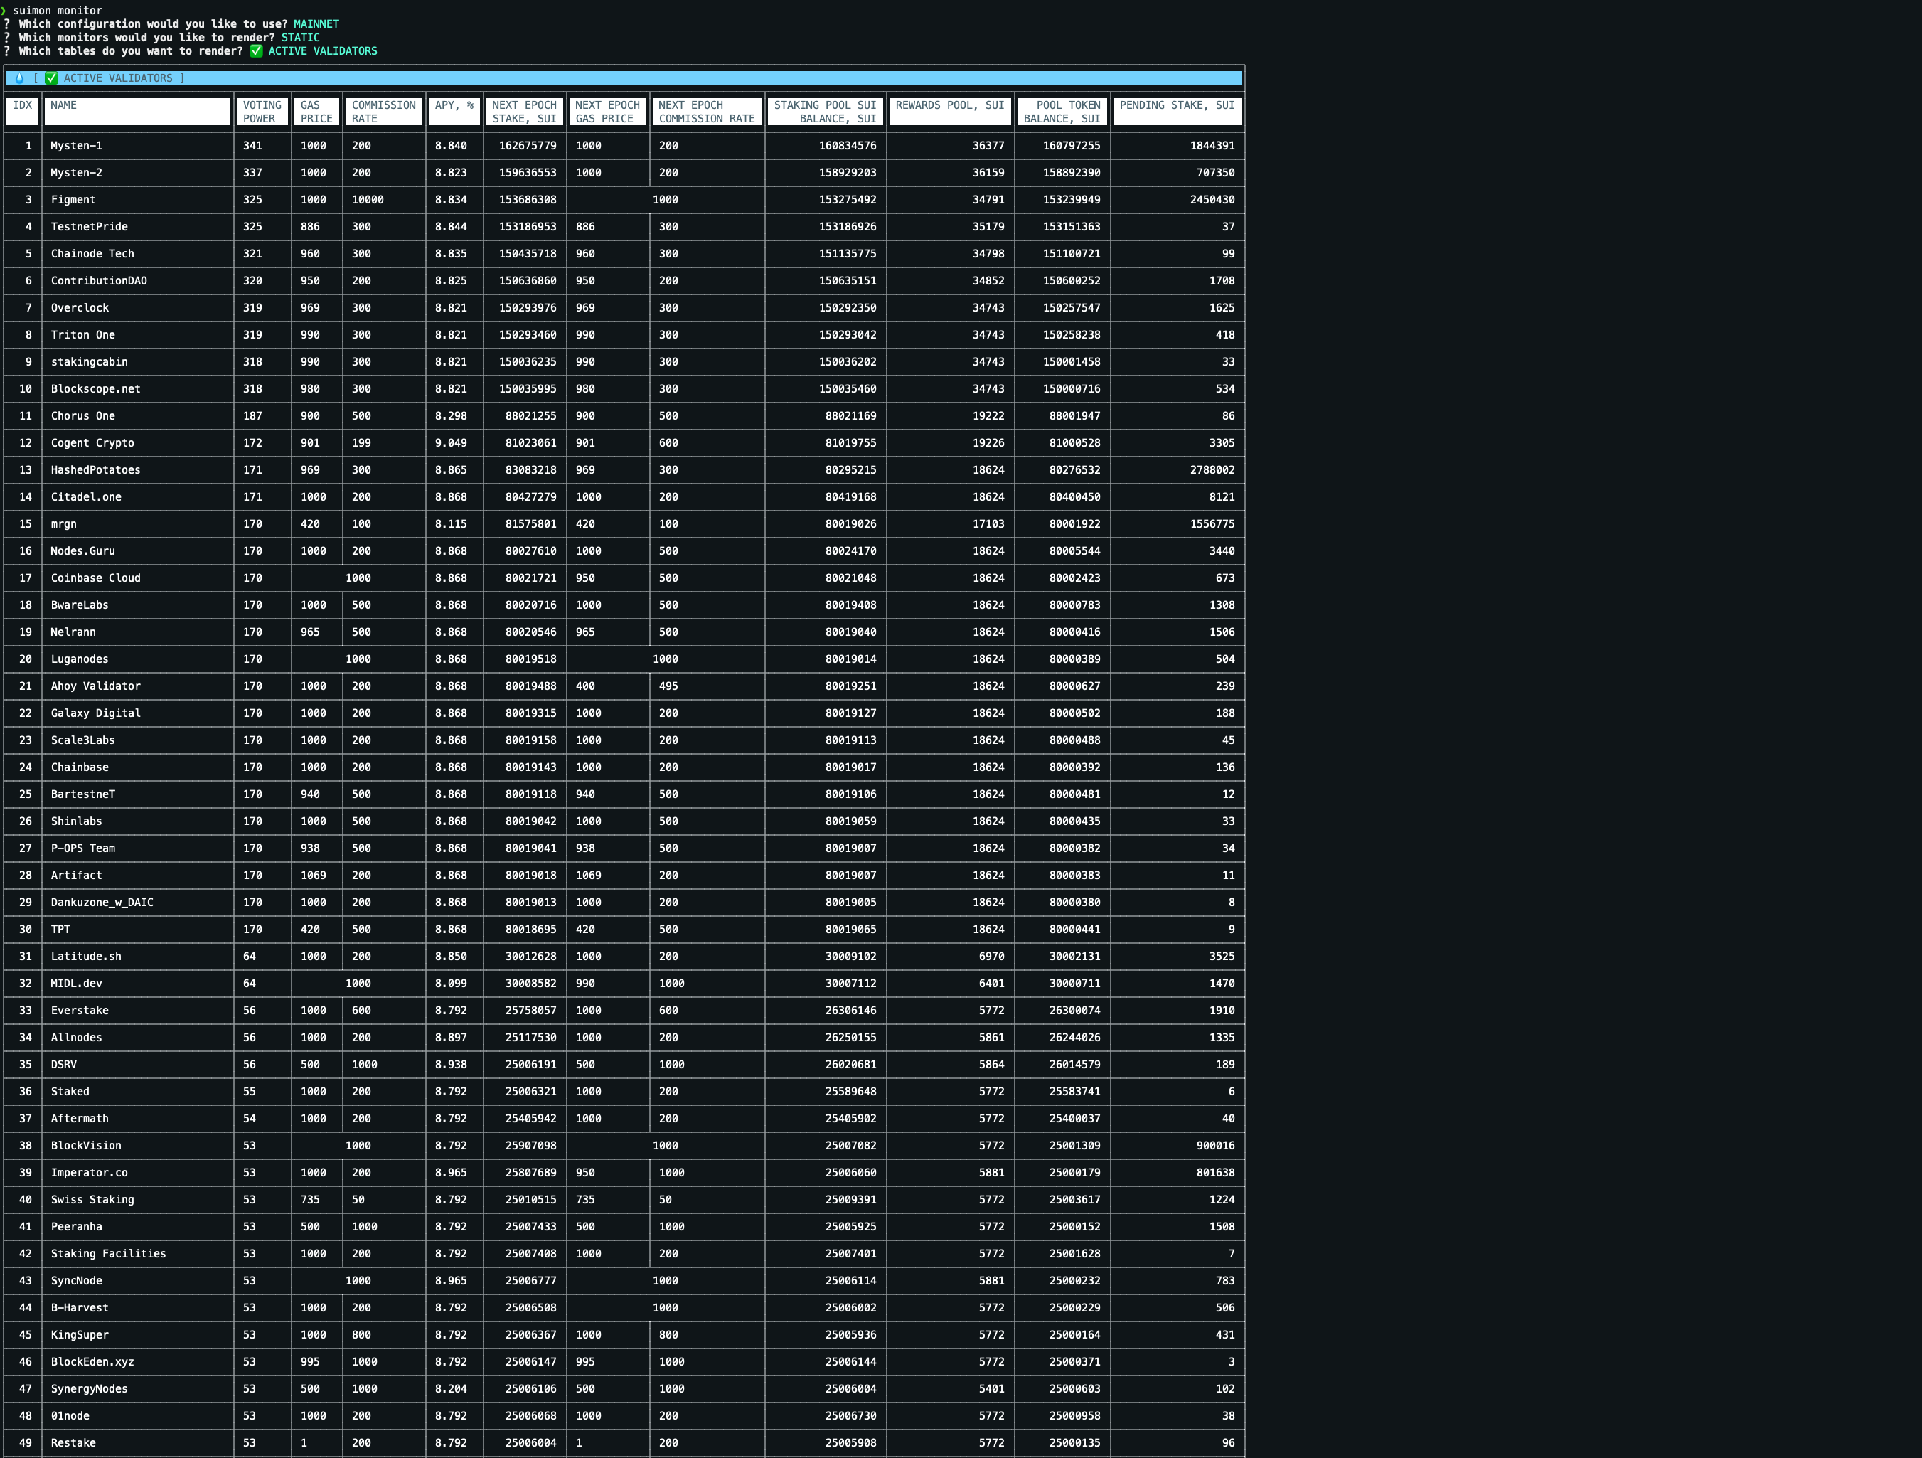Click the water droplet icon in the table title
This screenshot has width=1922, height=1458.
coord(19,78)
